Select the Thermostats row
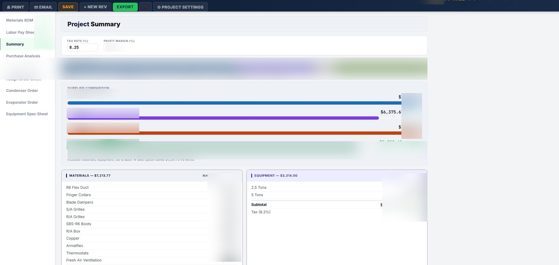Viewport: 559px width, 265px height. [x=152, y=253]
